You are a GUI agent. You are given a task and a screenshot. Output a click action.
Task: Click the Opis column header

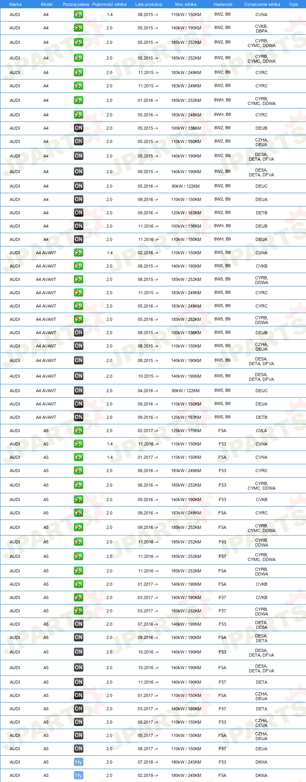[x=293, y=4]
